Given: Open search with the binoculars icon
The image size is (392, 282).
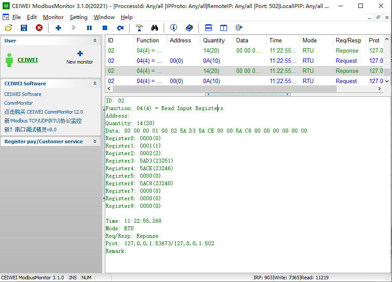Looking at the screenshot, I should (x=154, y=28).
